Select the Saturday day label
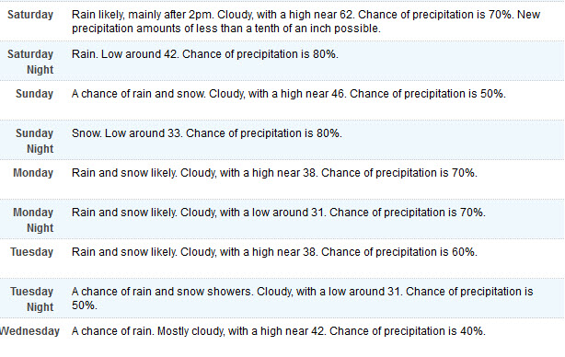This screenshot has height=357, width=565. click(x=30, y=15)
